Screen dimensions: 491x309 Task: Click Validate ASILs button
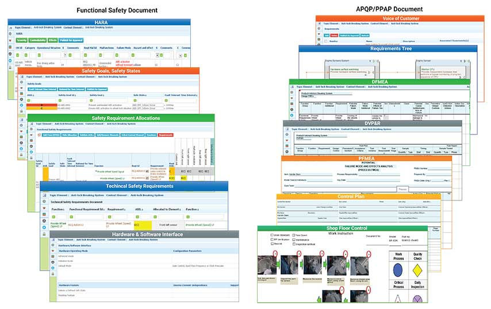click(x=86, y=135)
